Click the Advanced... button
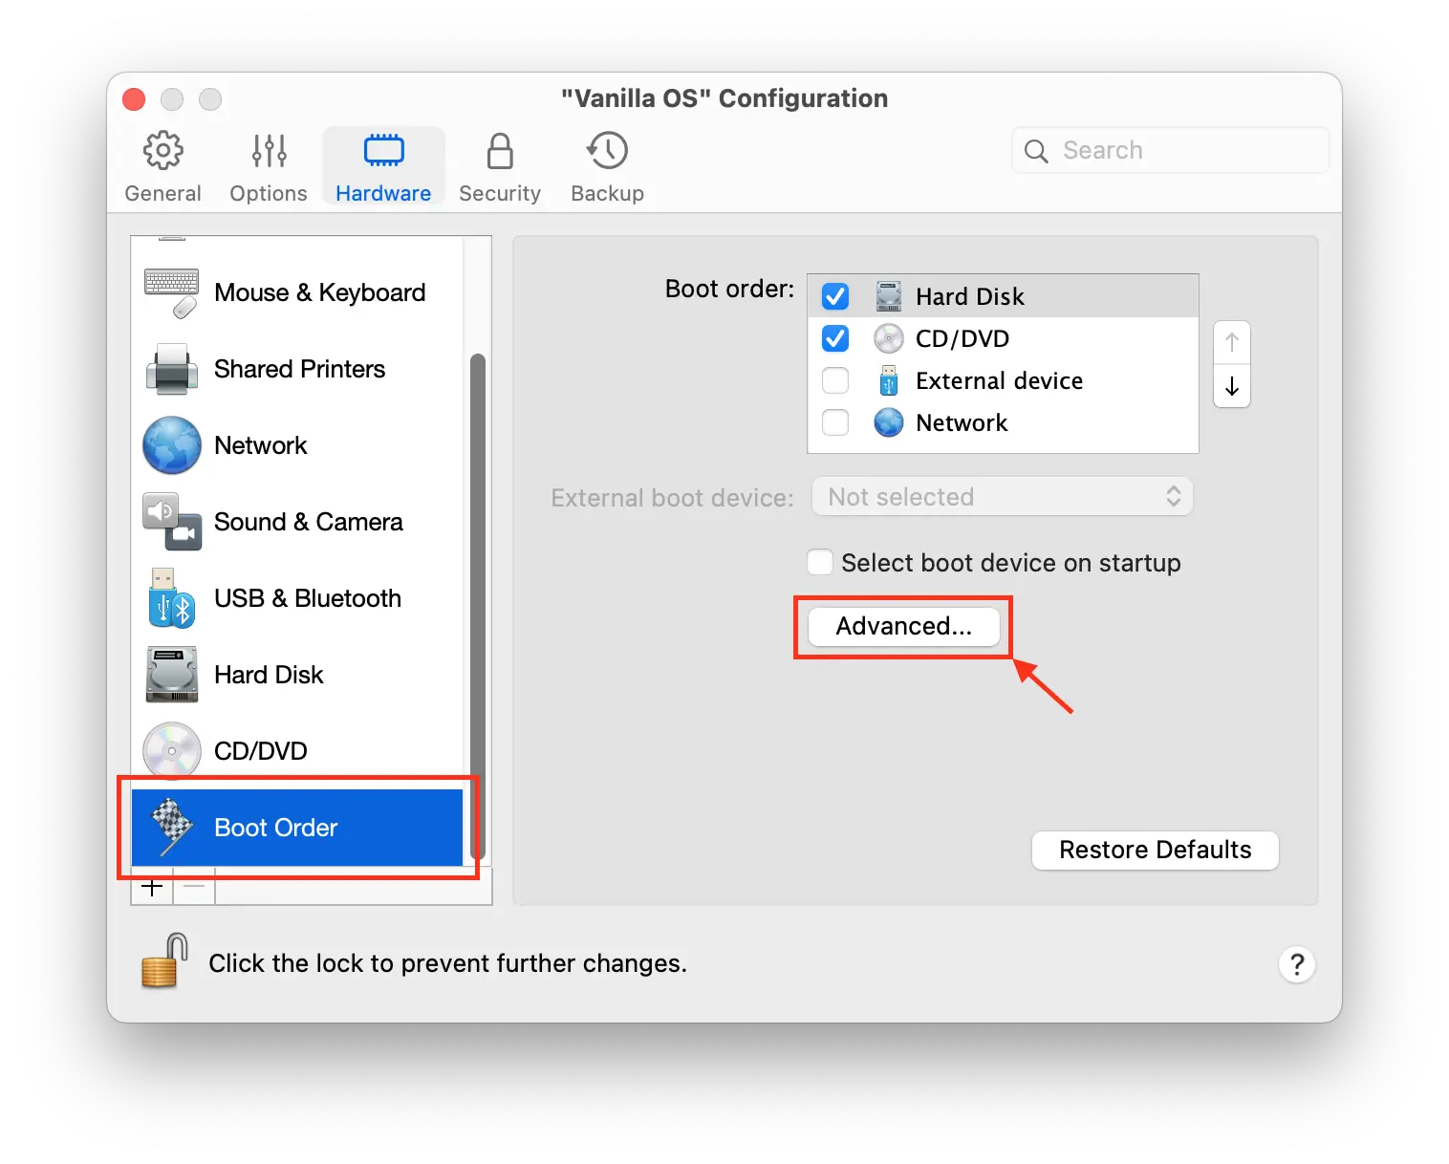This screenshot has height=1164, width=1449. (x=903, y=626)
